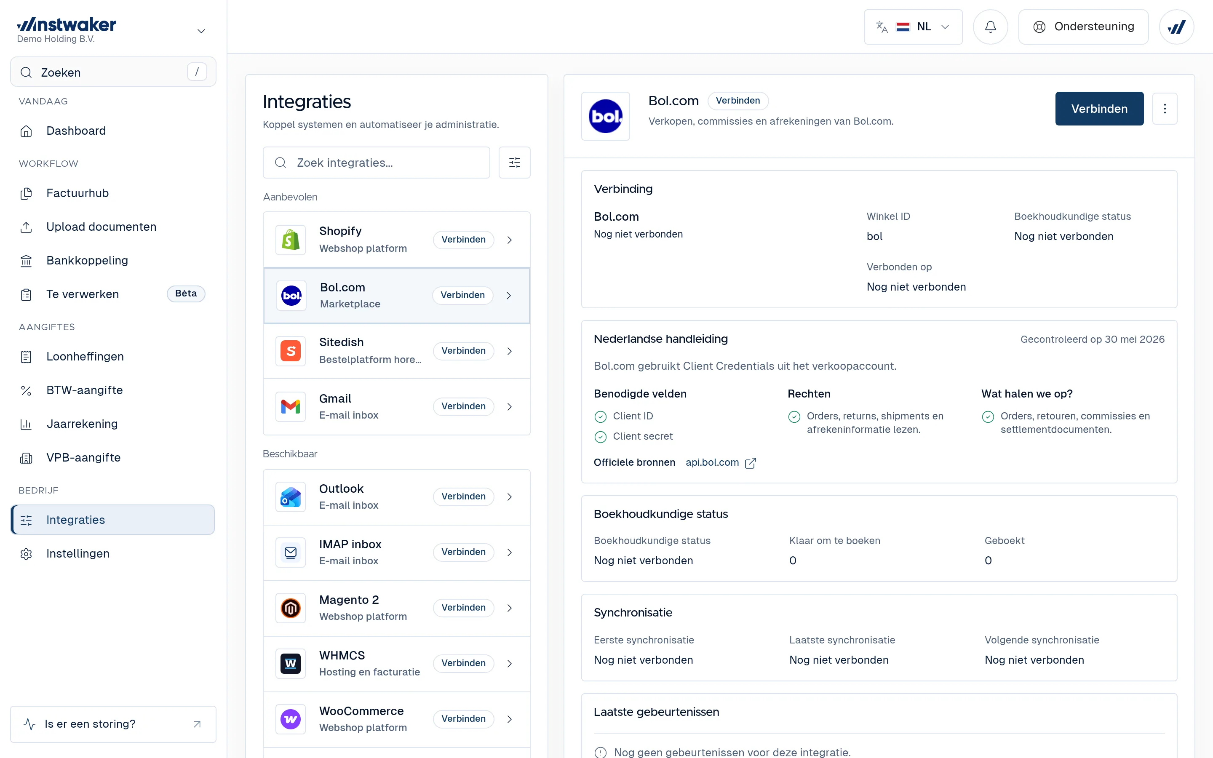Click the BTW-aangifte percent icon
This screenshot has width=1213, height=758.
coord(26,390)
